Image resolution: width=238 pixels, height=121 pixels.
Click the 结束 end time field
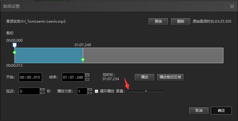pyautogui.click(x=73, y=77)
